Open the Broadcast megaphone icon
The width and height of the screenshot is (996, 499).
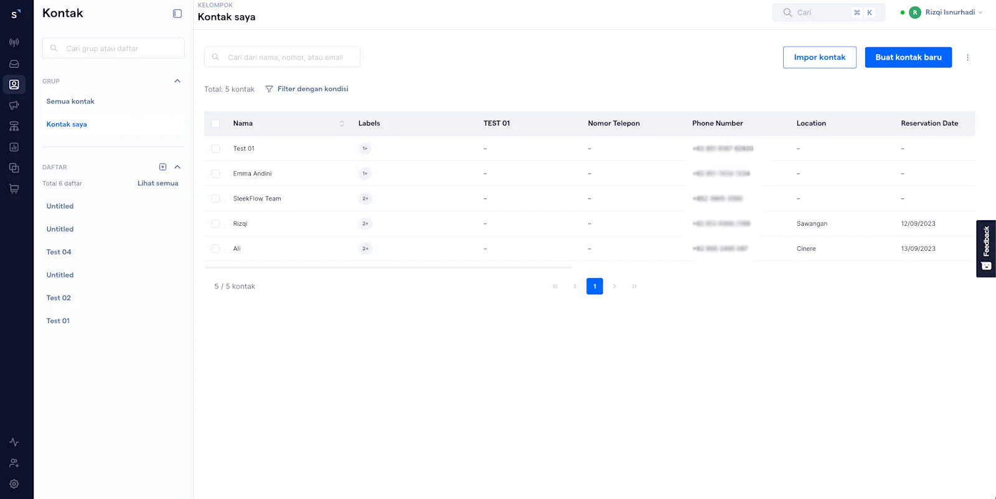coord(14,105)
